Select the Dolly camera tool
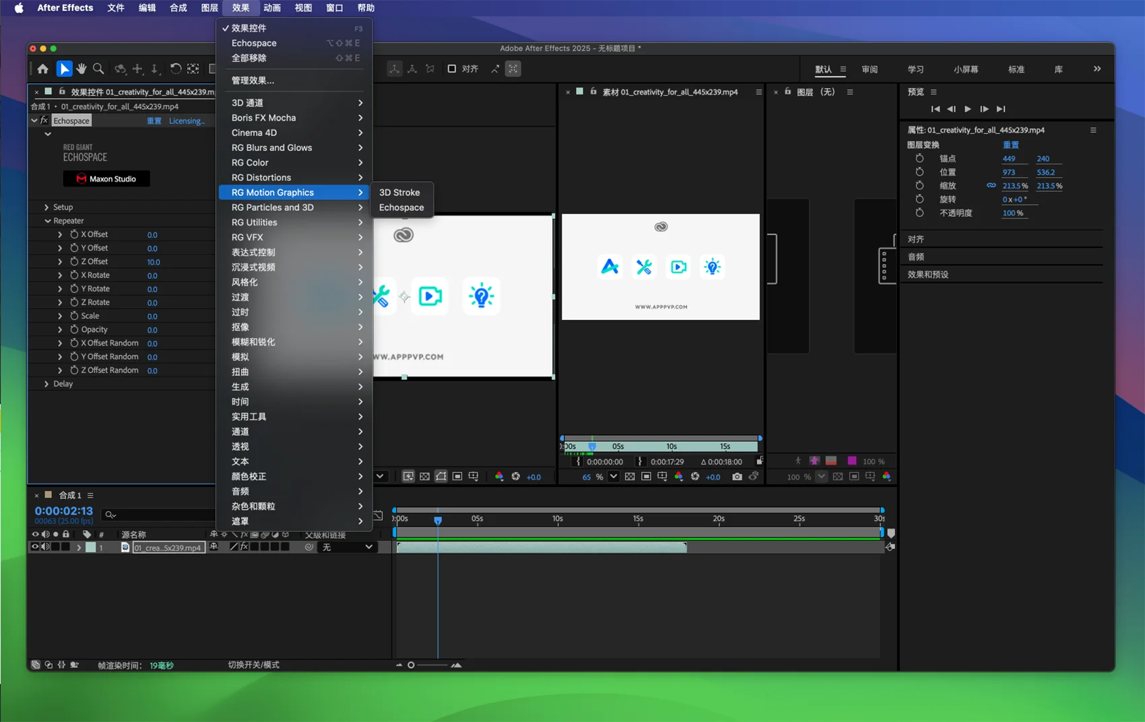 [154, 69]
